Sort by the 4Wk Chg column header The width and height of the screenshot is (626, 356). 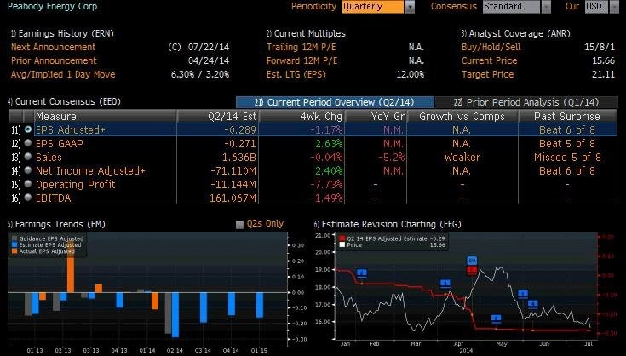click(302, 116)
